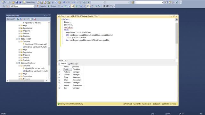Click the Execute button
Image resolution: width=205 pixels, height=115 pixels.
[x=41, y=6]
